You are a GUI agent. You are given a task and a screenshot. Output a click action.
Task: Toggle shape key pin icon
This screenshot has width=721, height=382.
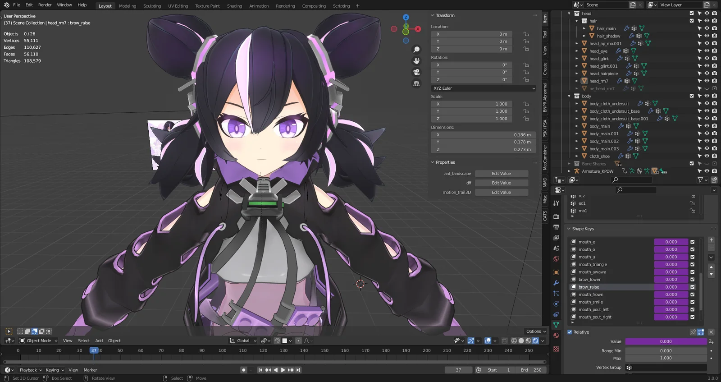tap(693, 332)
